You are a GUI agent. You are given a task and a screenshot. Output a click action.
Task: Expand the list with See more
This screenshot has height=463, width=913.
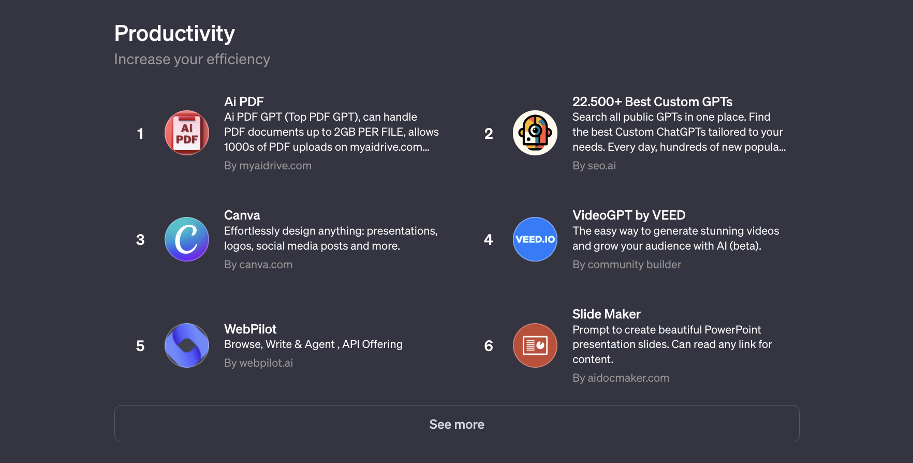(456, 424)
